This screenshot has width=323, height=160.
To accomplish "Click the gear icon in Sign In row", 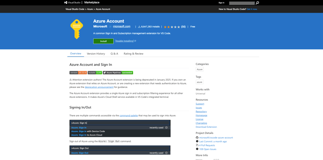I will click(166, 127).
